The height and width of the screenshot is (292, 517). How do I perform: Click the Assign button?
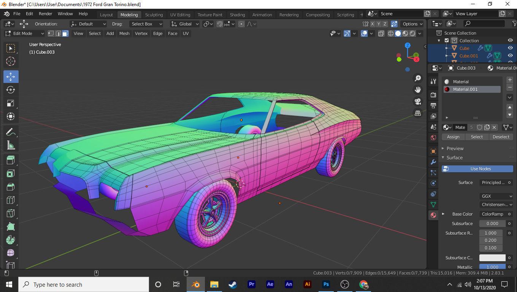pyautogui.click(x=453, y=137)
